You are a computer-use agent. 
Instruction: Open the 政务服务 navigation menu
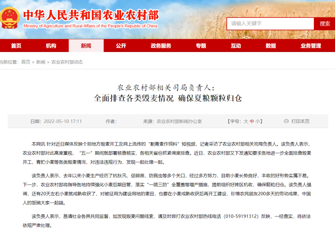click(x=161, y=45)
